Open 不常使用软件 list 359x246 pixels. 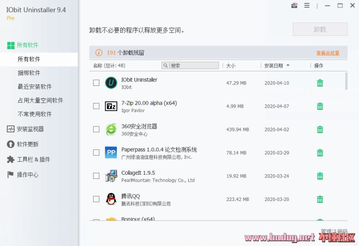coord(35,114)
